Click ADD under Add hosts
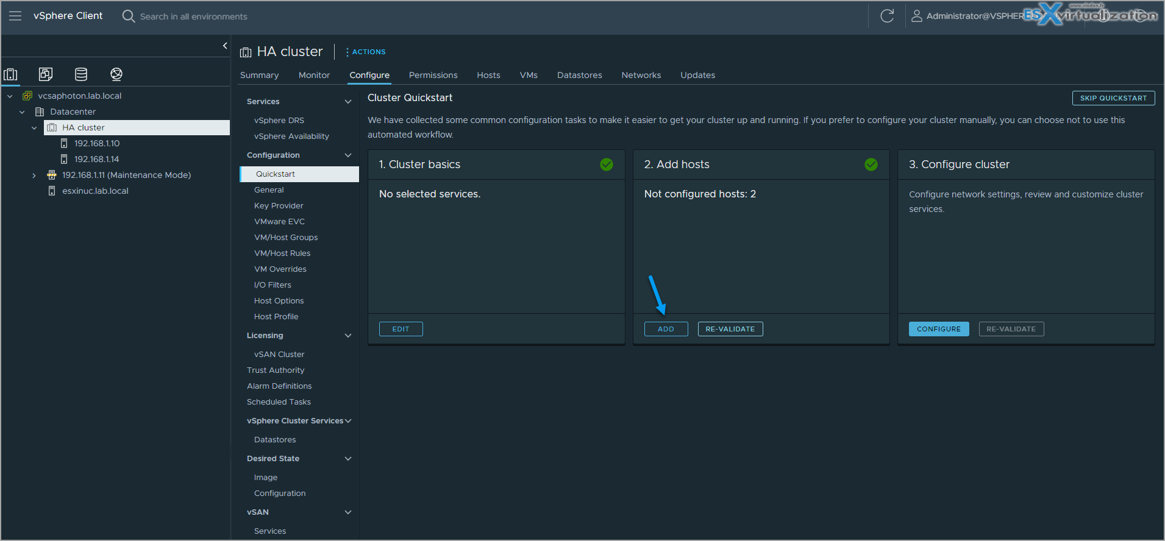Image resolution: width=1165 pixels, height=541 pixels. coord(666,329)
